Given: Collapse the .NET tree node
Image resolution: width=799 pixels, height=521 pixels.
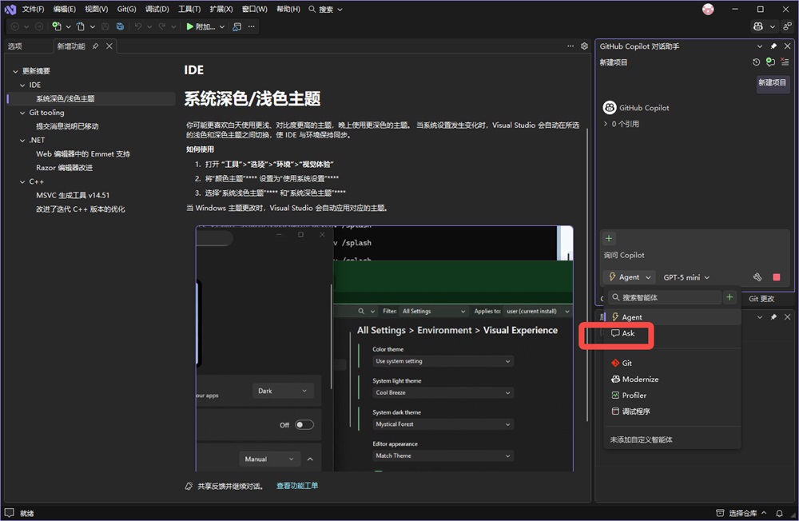Looking at the screenshot, I should click(22, 140).
